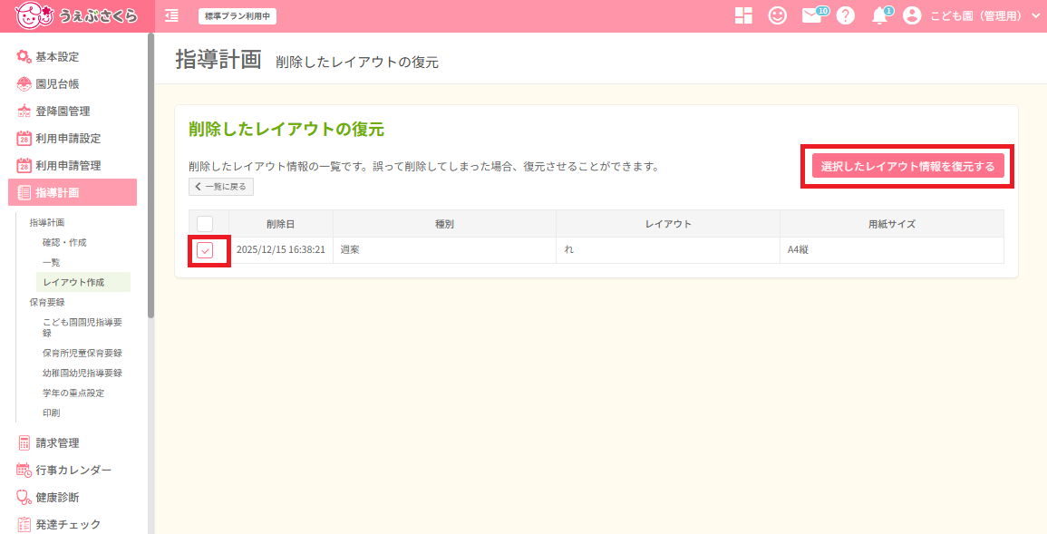Open 印刷 submenu item
This screenshot has height=534, width=1047.
click(52, 413)
